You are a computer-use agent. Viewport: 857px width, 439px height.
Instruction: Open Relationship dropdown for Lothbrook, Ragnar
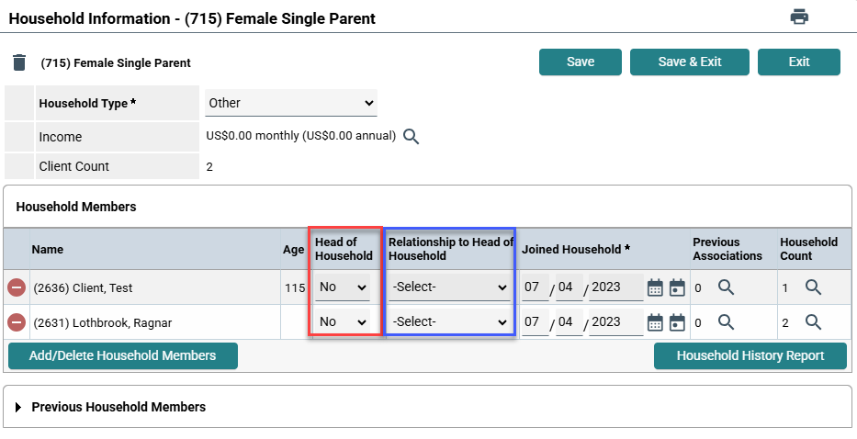click(x=449, y=322)
